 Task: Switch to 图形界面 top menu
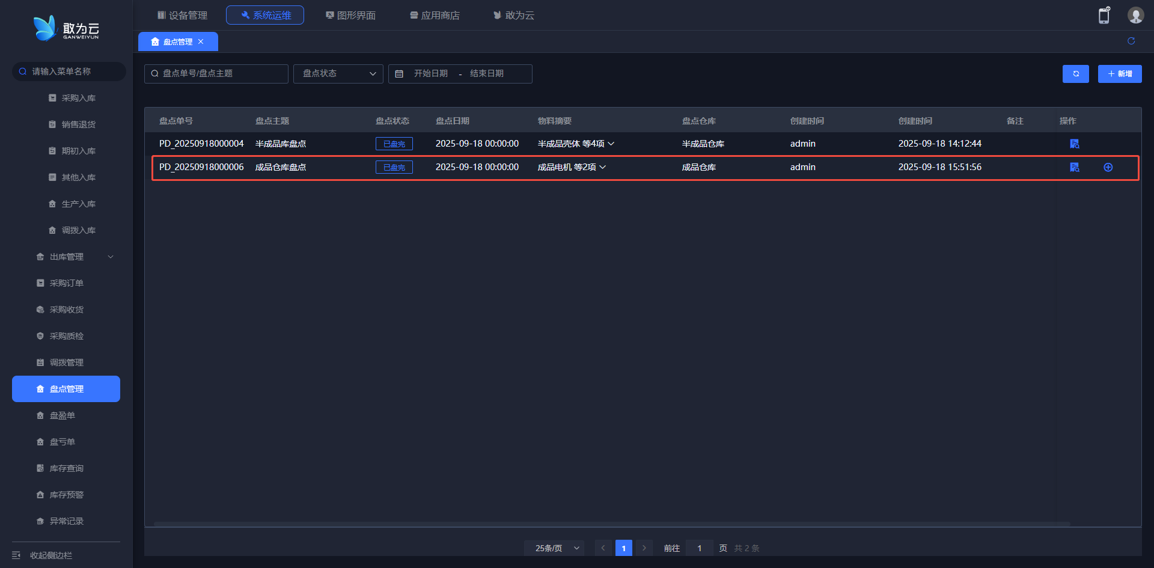(350, 15)
